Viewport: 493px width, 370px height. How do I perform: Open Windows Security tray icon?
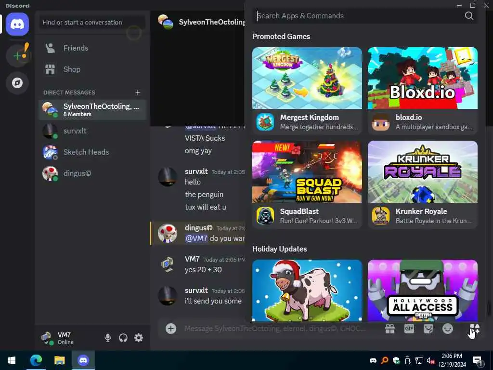396,360
